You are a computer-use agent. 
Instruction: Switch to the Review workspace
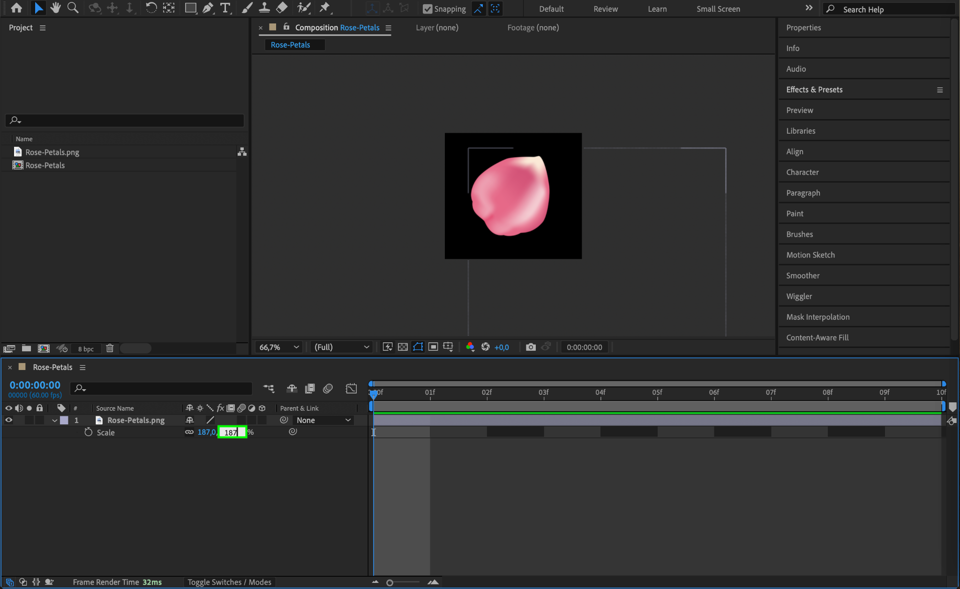tap(605, 9)
